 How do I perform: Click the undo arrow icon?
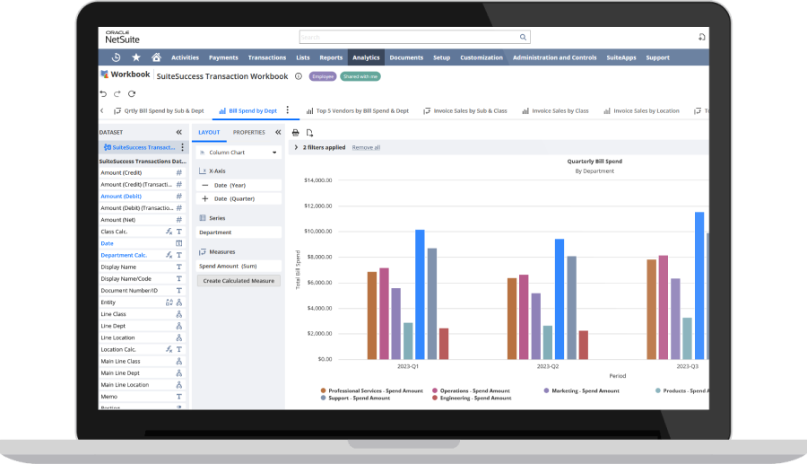[x=103, y=93]
